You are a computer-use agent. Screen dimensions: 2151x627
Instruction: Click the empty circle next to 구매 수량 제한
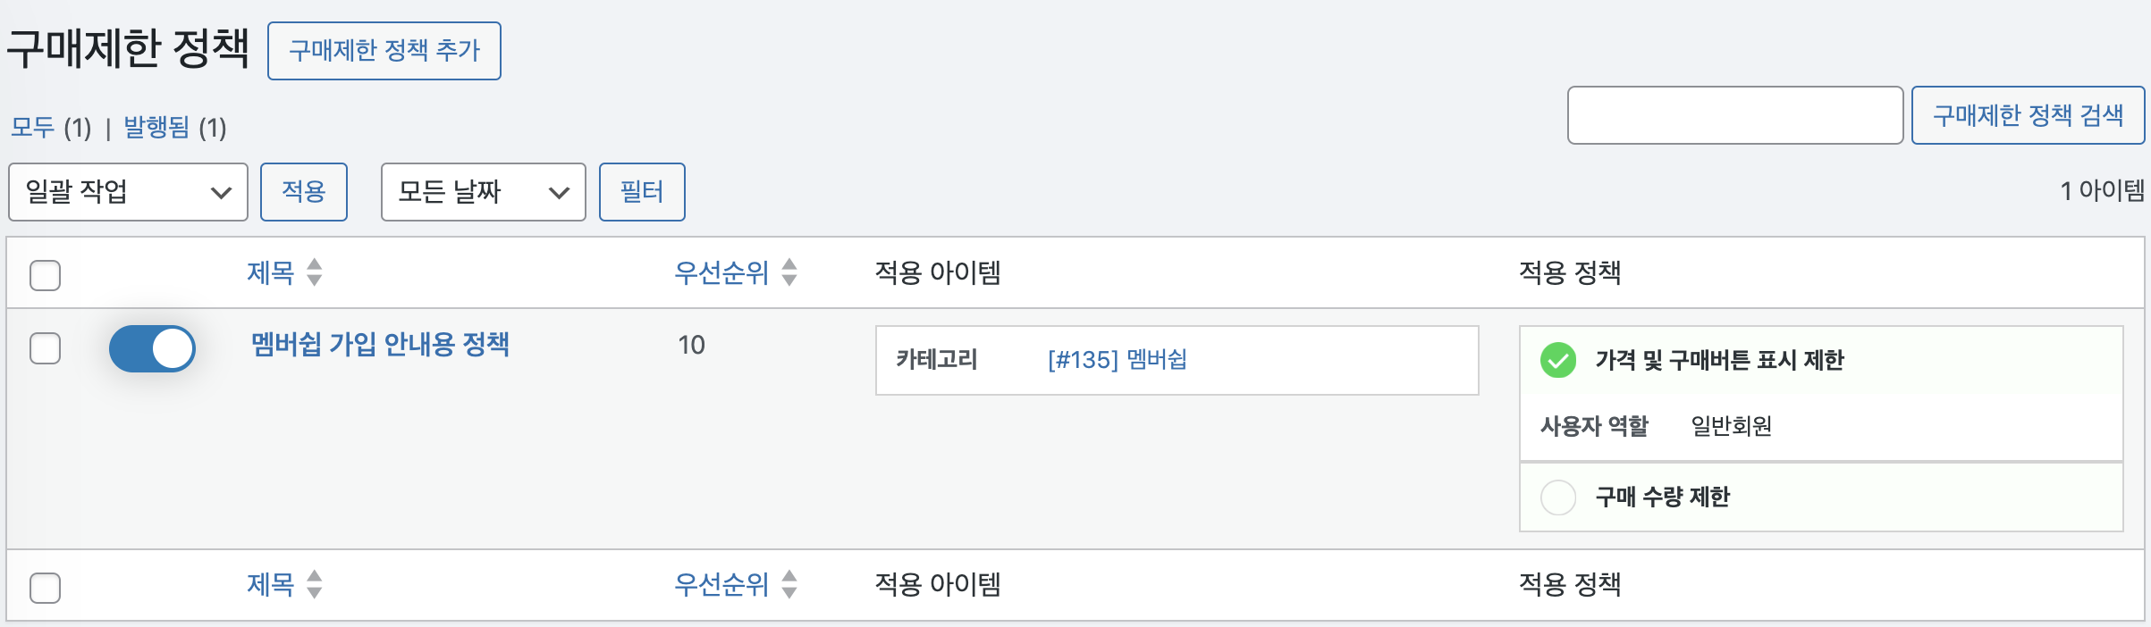pyautogui.click(x=1557, y=497)
